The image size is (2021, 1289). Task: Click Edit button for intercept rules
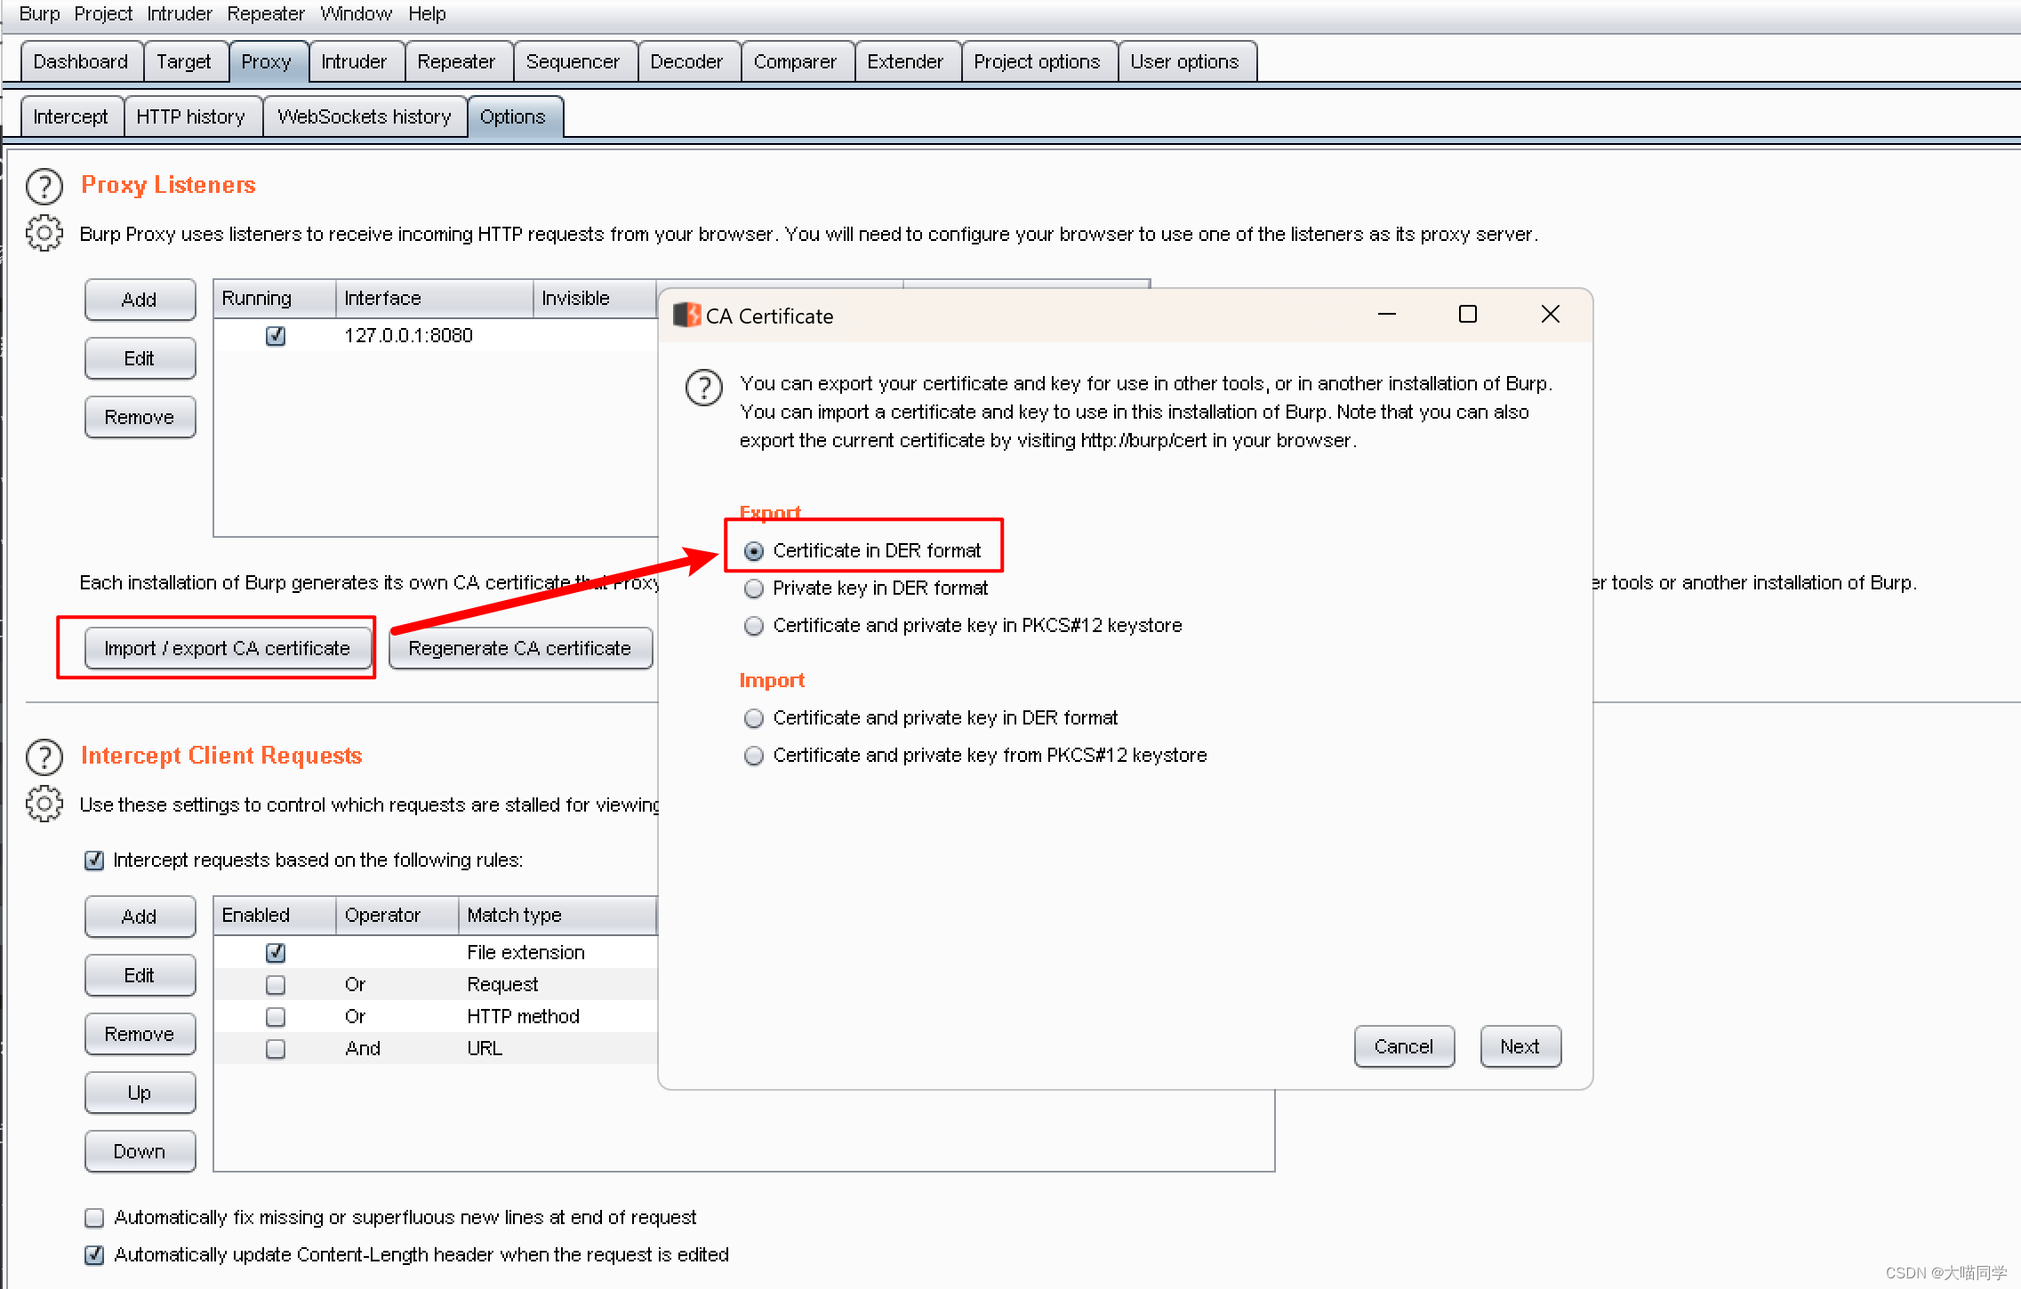coord(140,975)
